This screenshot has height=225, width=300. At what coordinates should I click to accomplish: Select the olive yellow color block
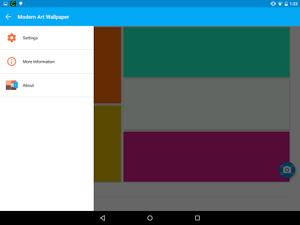tap(108, 144)
